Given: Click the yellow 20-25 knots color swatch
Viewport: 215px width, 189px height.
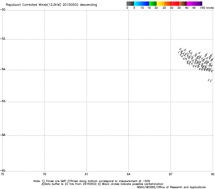Looking at the screenshot, I should pos(160,3).
